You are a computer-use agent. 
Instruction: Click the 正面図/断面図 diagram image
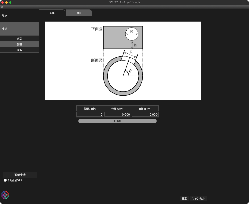123,61
